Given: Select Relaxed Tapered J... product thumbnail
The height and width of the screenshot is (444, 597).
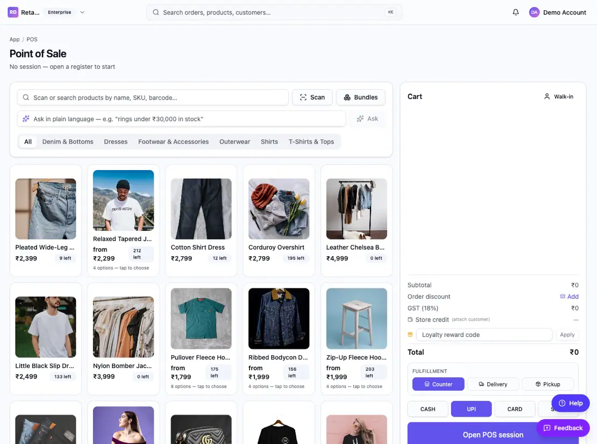Looking at the screenshot, I should pyautogui.click(x=123, y=200).
